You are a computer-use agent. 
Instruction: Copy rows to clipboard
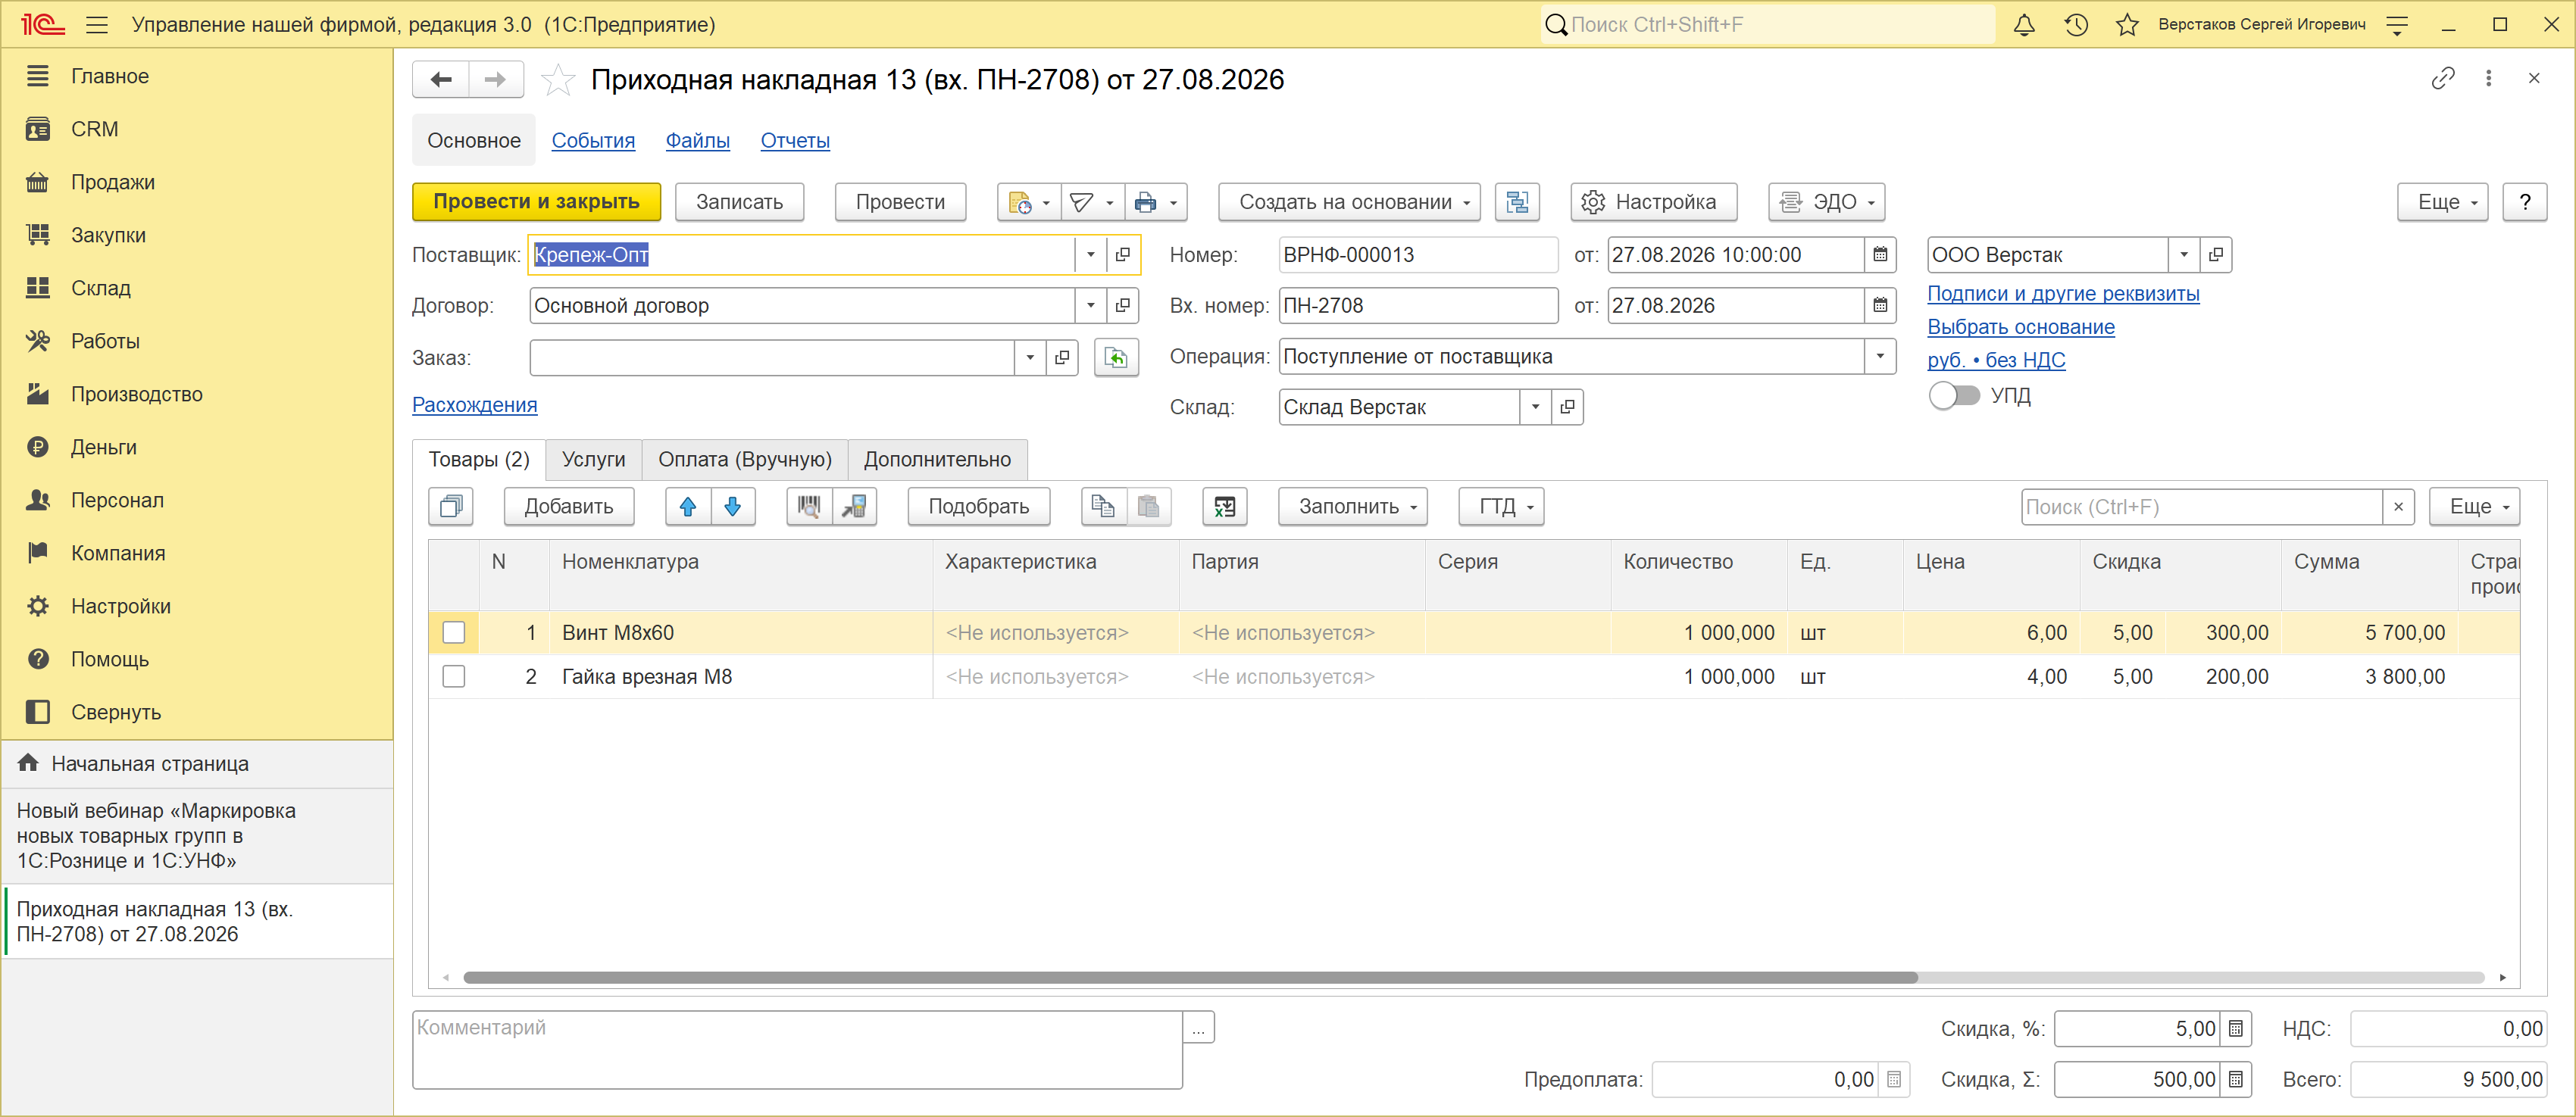(x=1103, y=507)
